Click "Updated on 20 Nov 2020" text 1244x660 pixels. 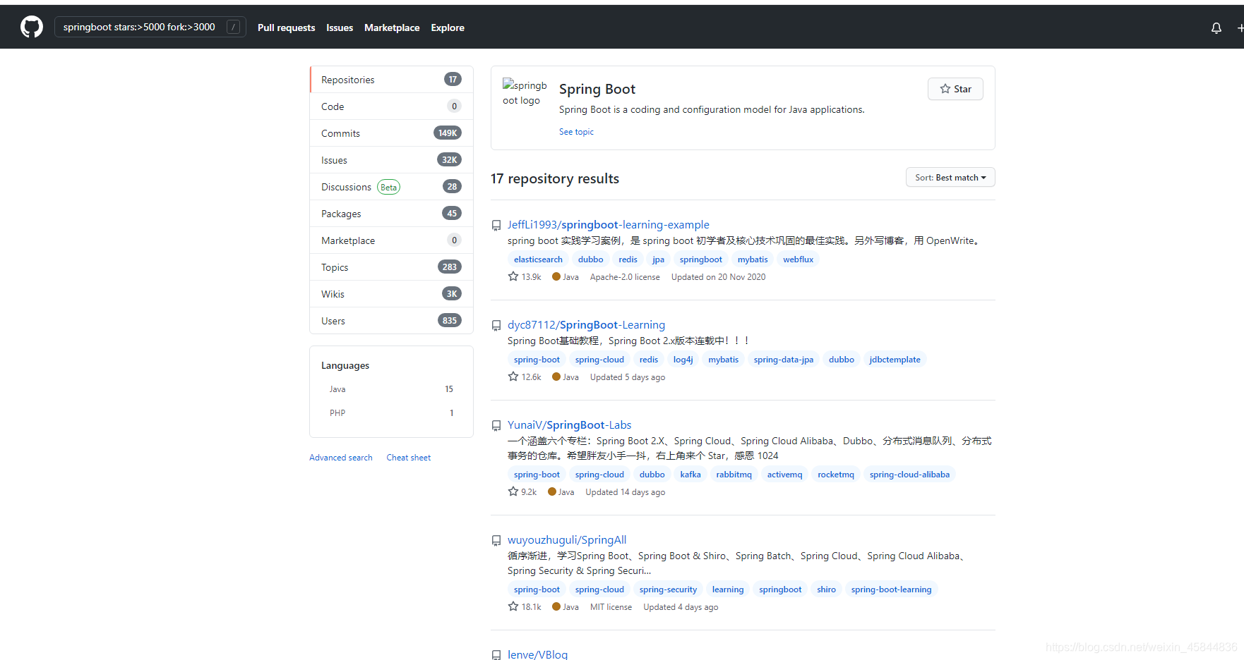[718, 277]
